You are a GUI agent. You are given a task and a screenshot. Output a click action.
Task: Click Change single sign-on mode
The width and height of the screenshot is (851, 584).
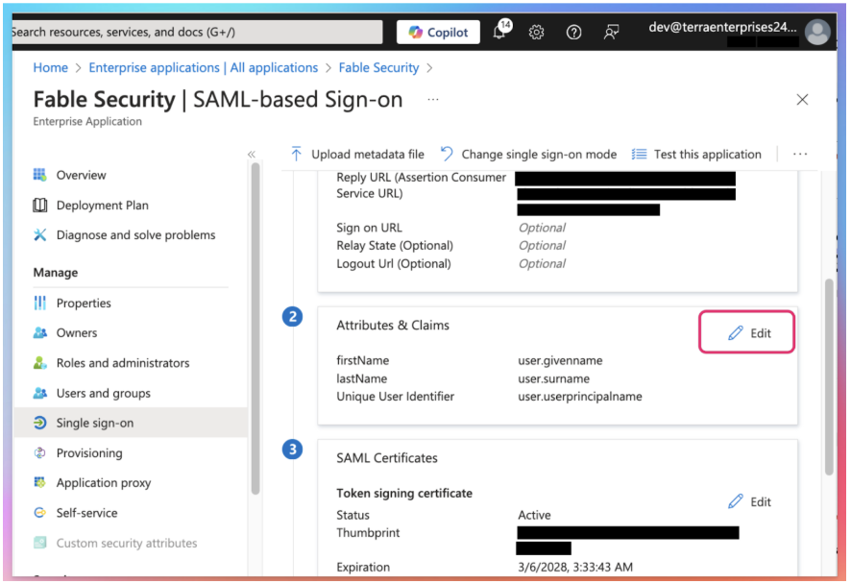[528, 154]
